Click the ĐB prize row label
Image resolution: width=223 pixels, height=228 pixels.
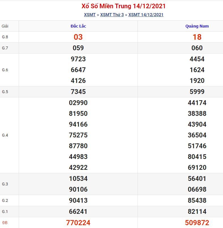coord(5,223)
